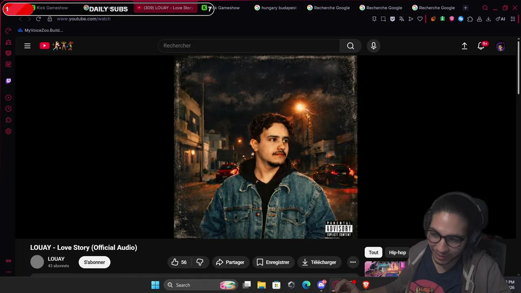Image resolution: width=521 pixels, height=293 pixels.
Task: Open the pink U shield extension
Action: (x=452, y=19)
